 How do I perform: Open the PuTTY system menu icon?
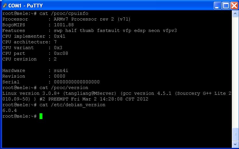[5, 6]
